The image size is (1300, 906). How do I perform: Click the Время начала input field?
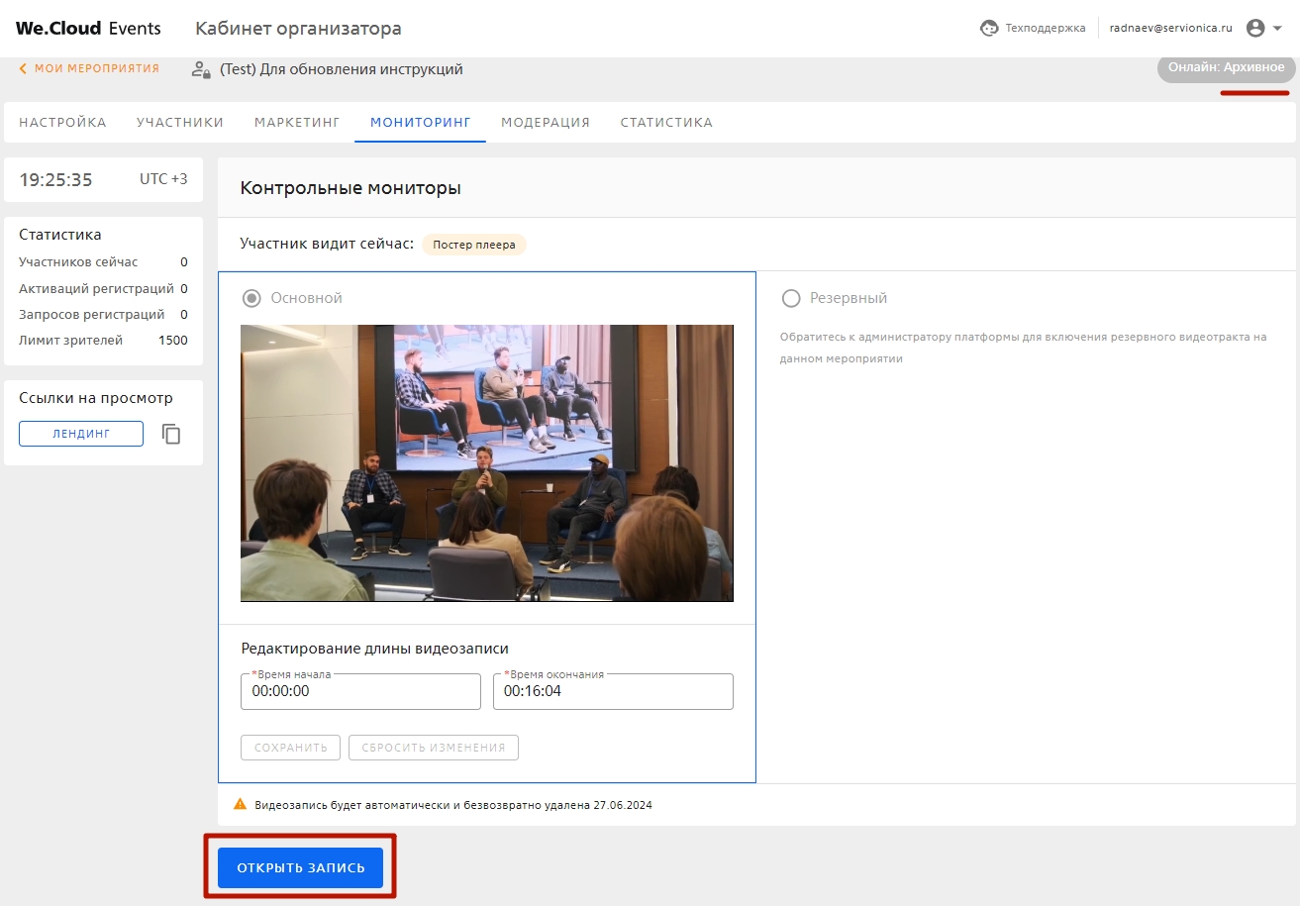click(360, 691)
